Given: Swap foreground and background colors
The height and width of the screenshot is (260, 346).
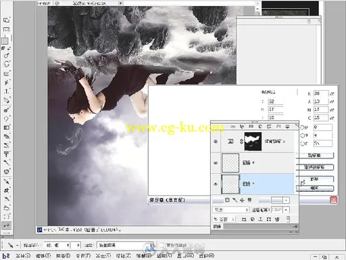Looking at the screenshot, I should pyautogui.click(x=9, y=48).
